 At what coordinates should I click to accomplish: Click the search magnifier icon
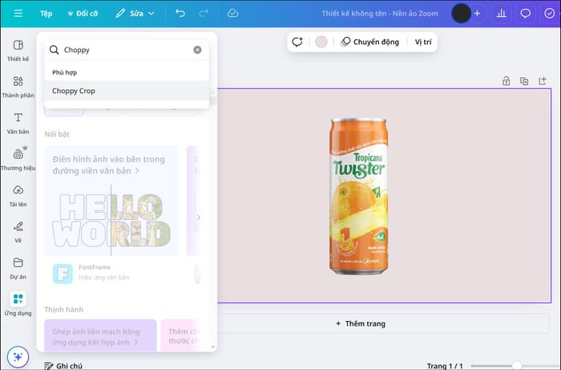click(x=54, y=50)
